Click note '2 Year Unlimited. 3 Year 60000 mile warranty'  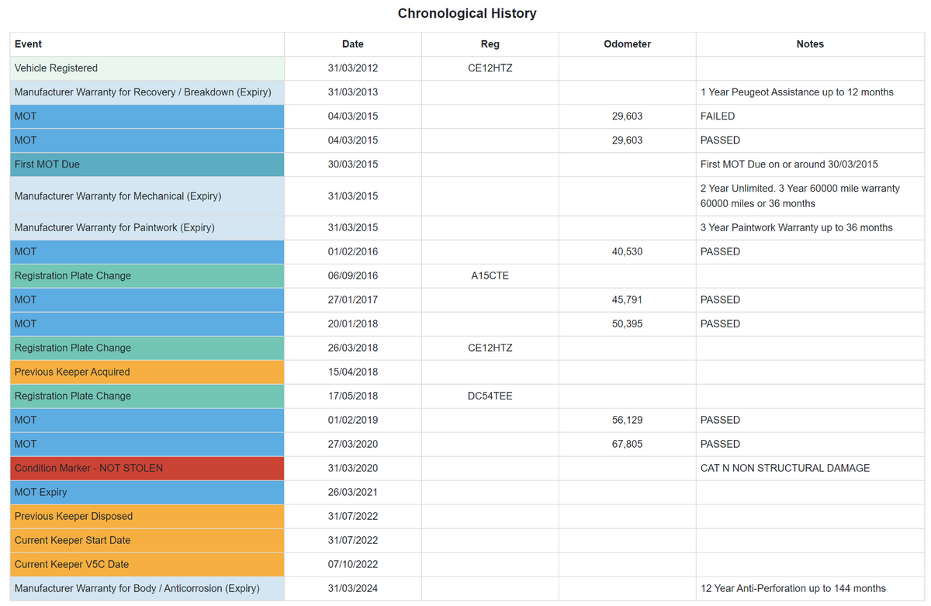click(800, 189)
